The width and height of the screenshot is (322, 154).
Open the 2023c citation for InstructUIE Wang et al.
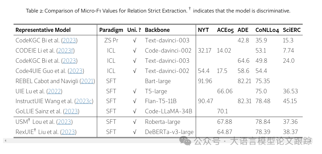(84, 101)
